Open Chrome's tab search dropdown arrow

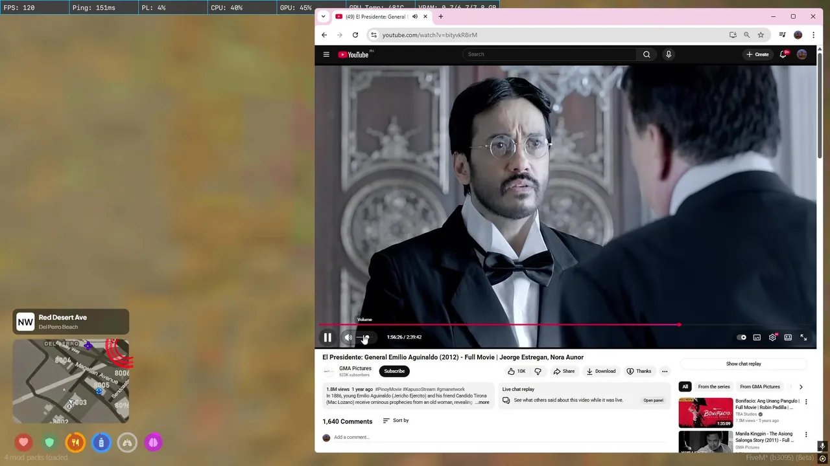click(x=324, y=17)
